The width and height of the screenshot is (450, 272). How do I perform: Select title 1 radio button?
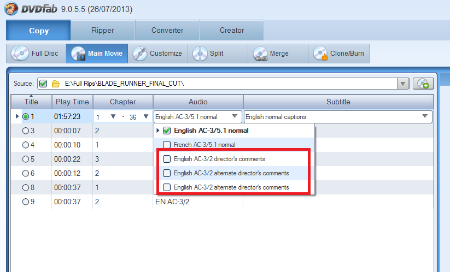(x=26, y=117)
